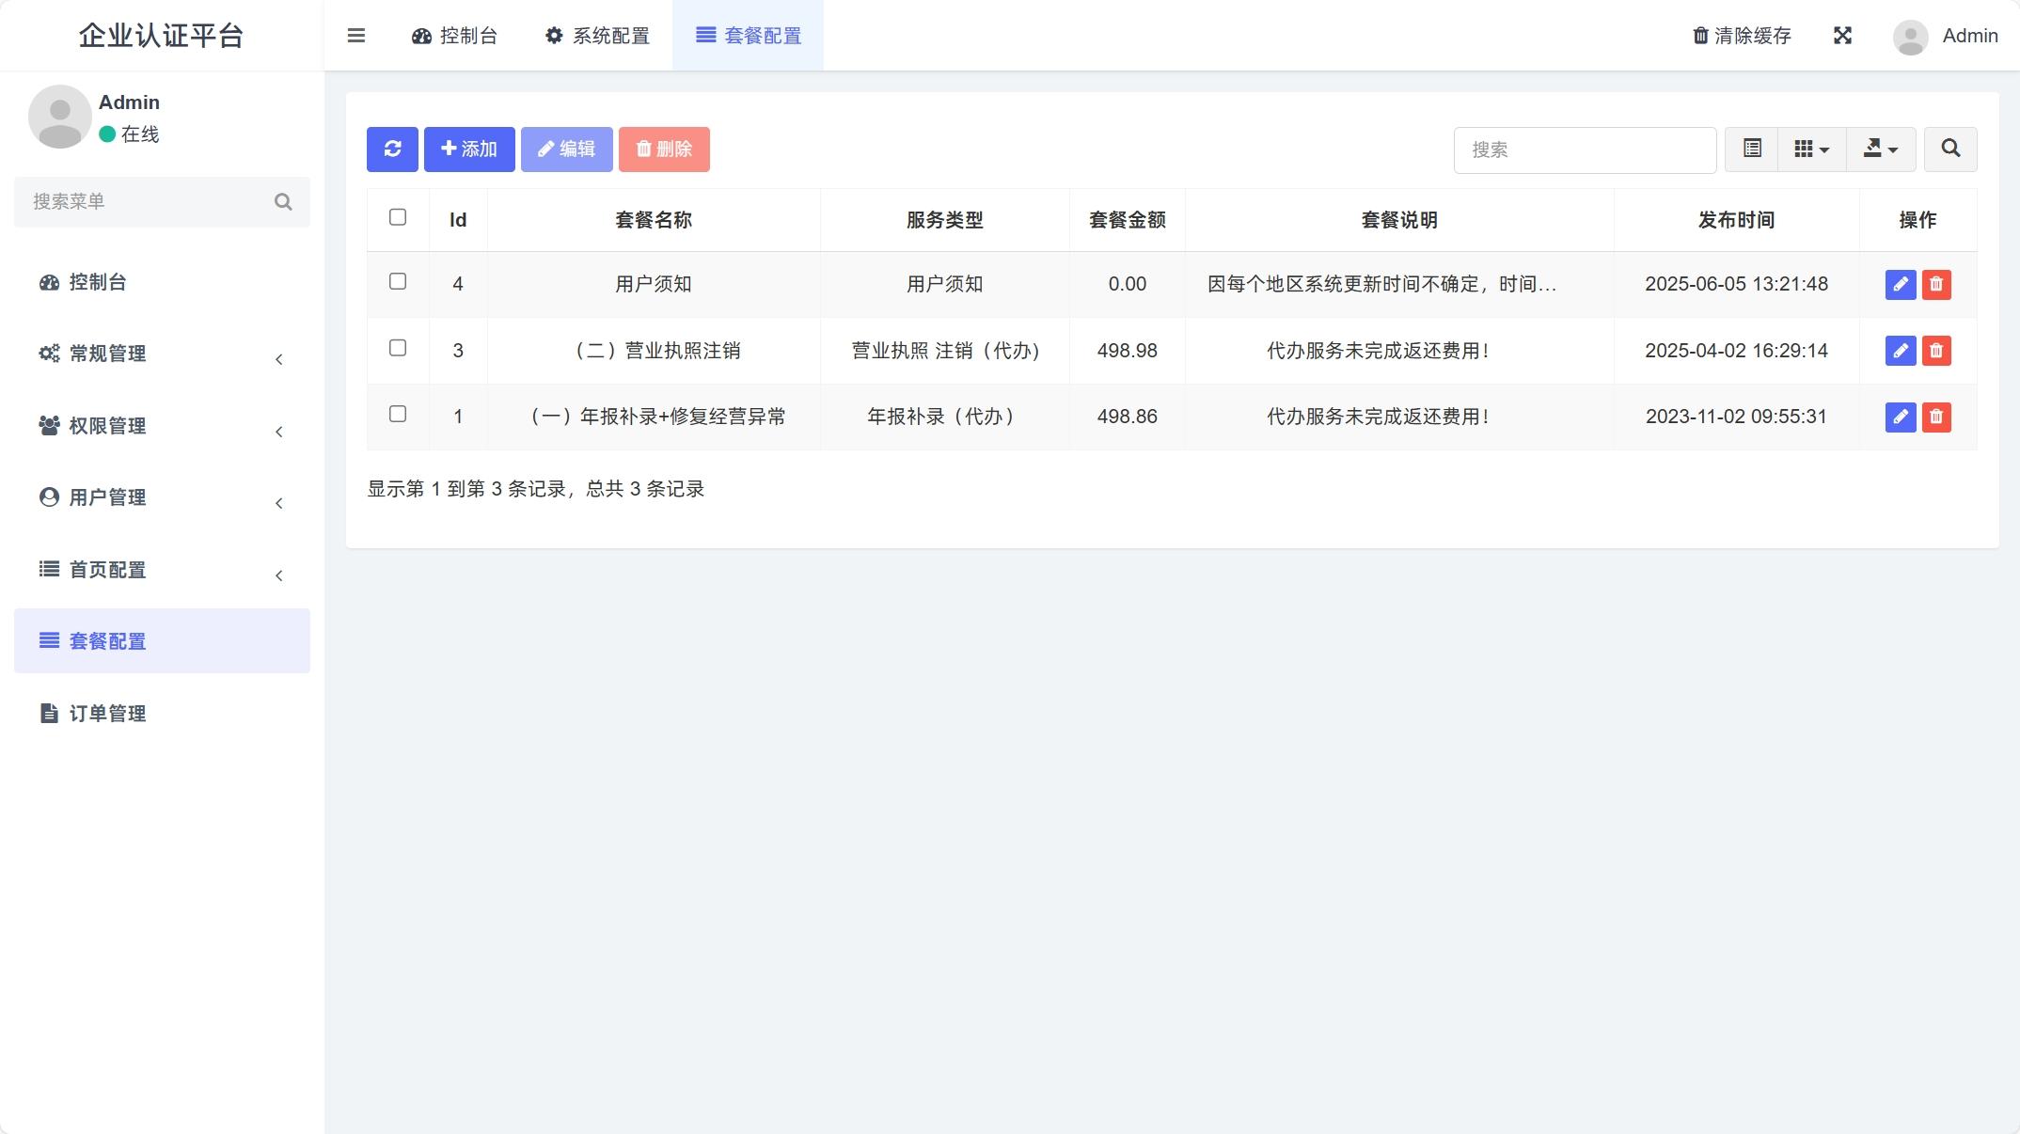
Task: Open 订单管理 in the sidebar
Action: [107, 714]
